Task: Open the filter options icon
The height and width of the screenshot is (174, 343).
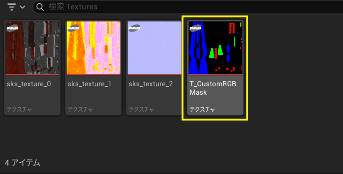Action: [x=11, y=7]
